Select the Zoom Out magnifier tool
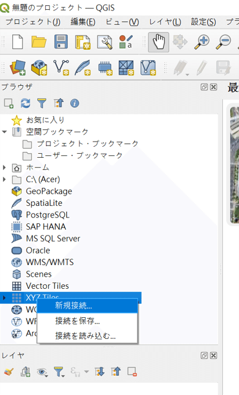Image resolution: width=239 pixels, height=395 pixels. [x=223, y=42]
